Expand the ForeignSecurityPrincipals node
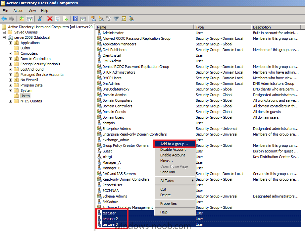Screen dimensions: 305x231 (x=11, y=64)
